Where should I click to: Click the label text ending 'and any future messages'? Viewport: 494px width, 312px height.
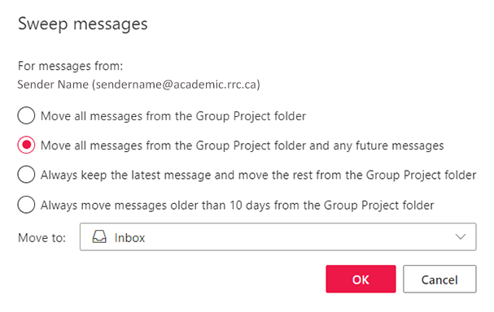click(x=243, y=146)
